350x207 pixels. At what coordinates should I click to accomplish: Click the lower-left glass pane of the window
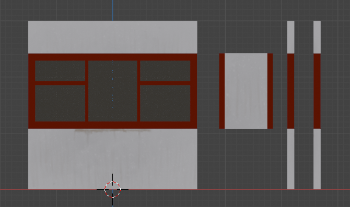tap(60, 103)
